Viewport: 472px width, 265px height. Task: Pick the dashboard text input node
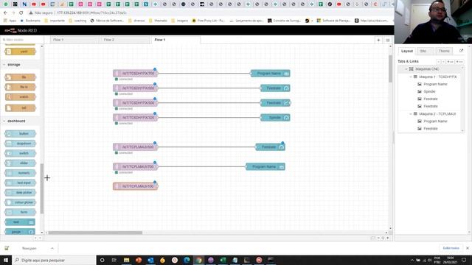[21, 183]
